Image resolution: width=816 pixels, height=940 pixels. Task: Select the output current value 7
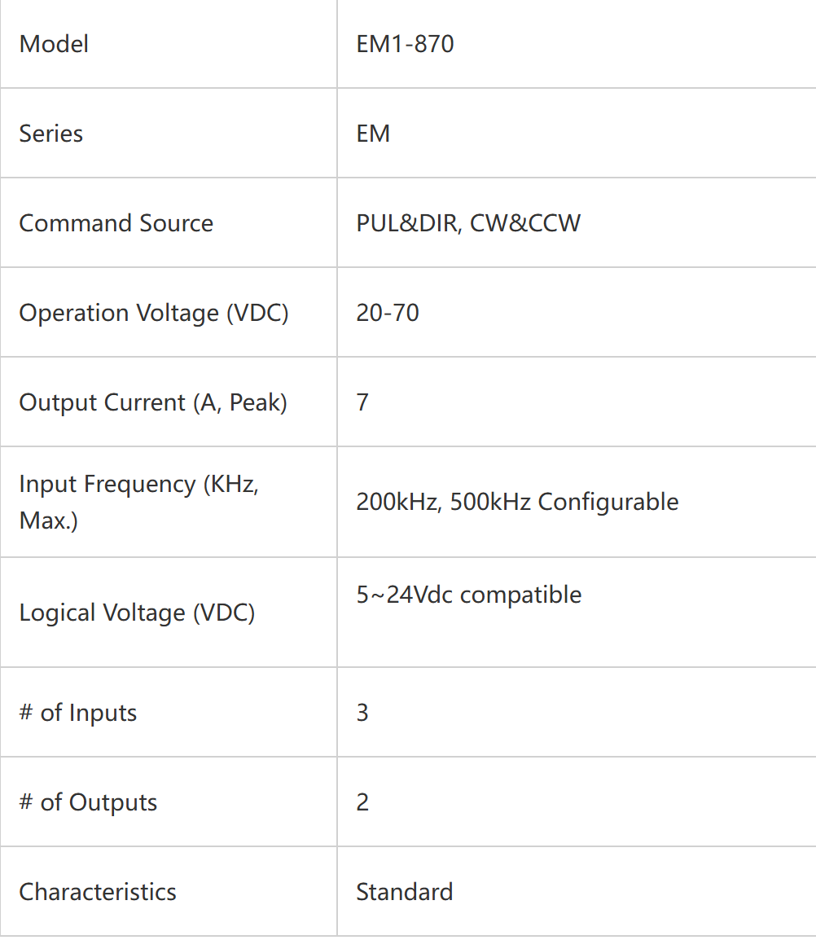click(362, 402)
